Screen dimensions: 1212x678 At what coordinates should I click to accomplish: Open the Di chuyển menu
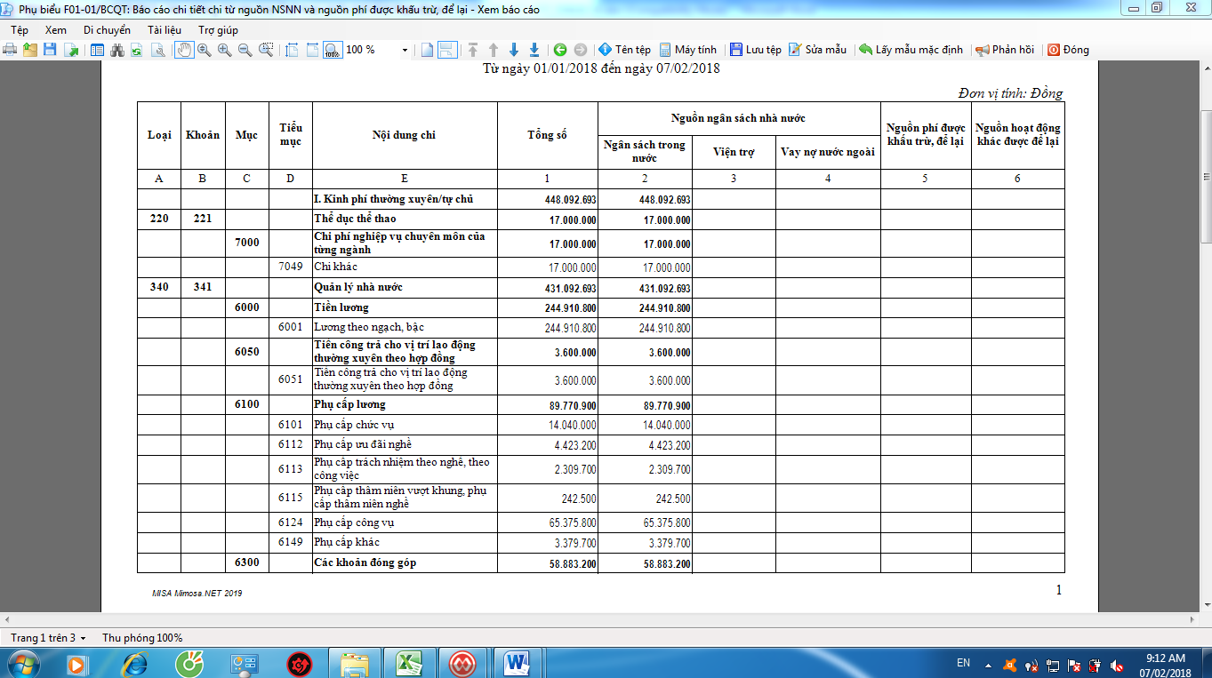click(x=107, y=30)
